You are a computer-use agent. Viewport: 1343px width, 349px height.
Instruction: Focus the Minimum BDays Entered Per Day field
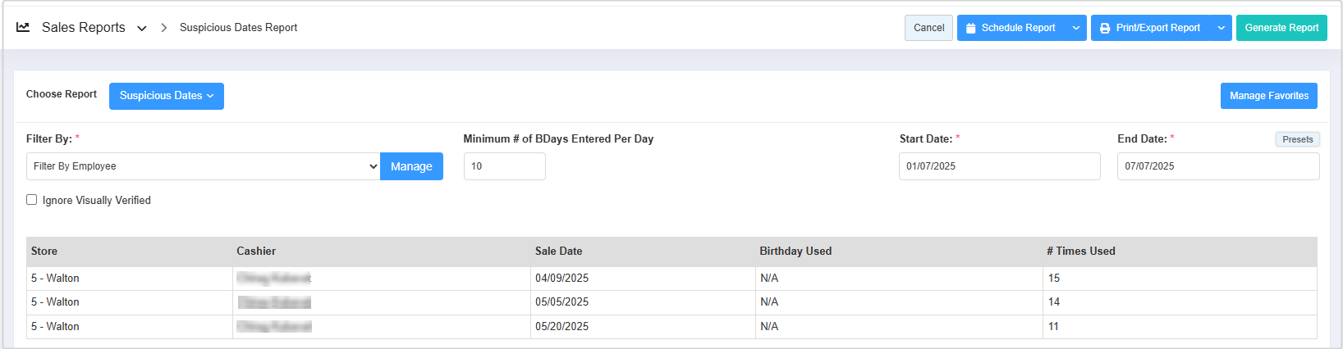[x=504, y=166]
